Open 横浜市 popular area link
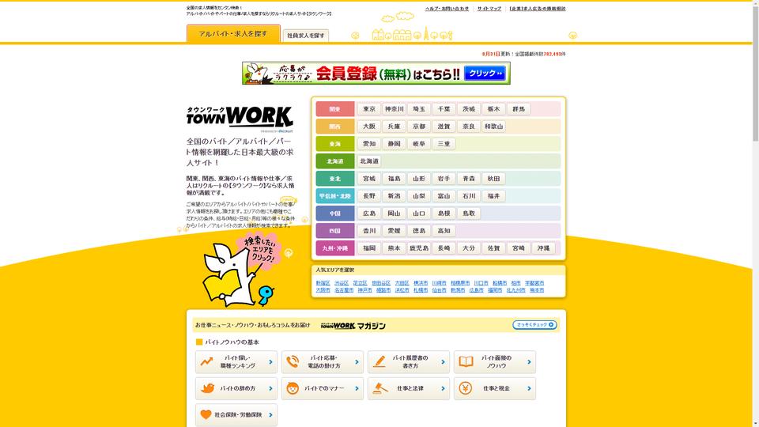759x427 pixels. (x=421, y=283)
